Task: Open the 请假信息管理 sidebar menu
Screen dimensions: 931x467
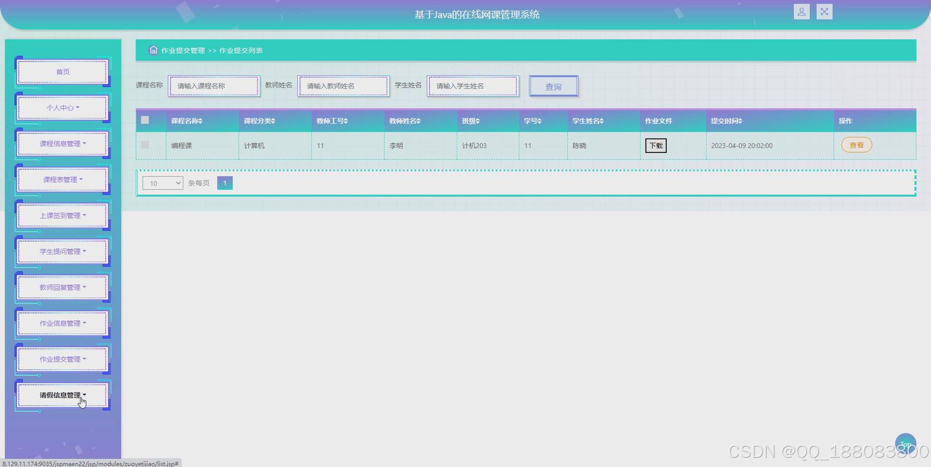Action: (x=62, y=395)
